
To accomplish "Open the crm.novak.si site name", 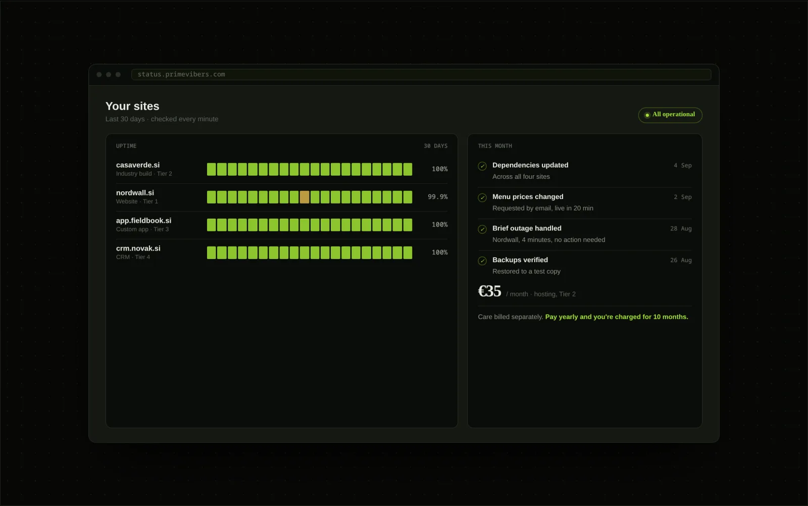I will point(138,248).
